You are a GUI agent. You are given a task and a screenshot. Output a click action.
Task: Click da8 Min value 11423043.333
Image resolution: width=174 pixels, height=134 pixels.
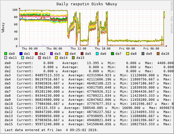pyautogui.click(x=143, y=96)
